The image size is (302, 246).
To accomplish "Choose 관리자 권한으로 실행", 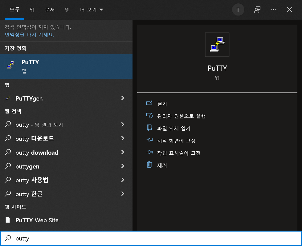I will pos(181,116).
